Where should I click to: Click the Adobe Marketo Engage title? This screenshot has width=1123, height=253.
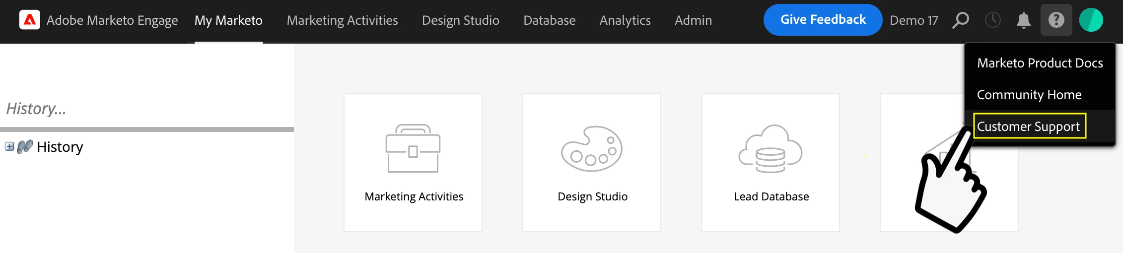tap(112, 20)
